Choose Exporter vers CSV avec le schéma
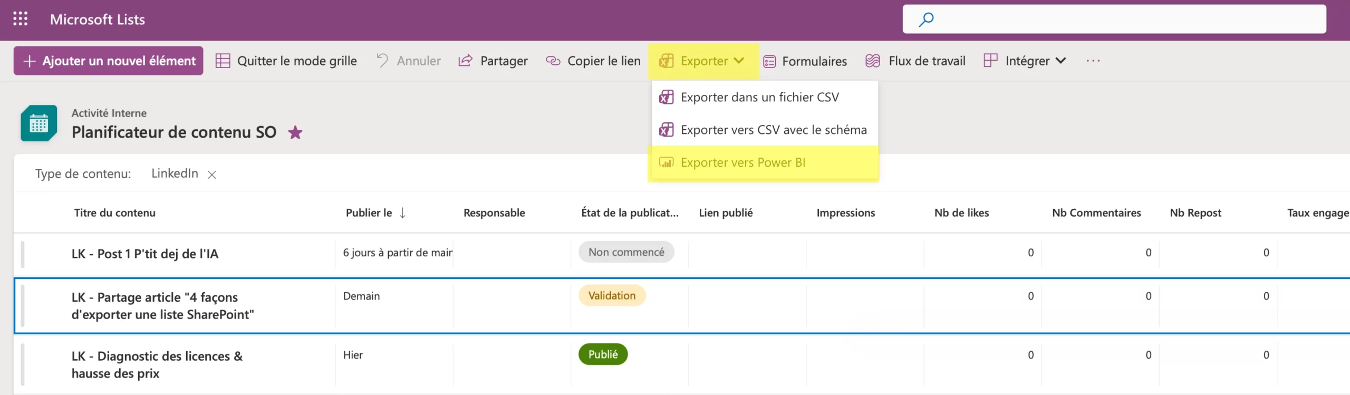Image resolution: width=1350 pixels, height=395 pixels. click(x=765, y=130)
